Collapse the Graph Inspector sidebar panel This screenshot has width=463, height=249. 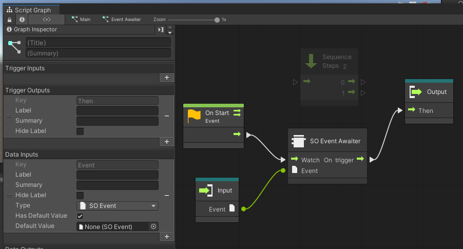coord(161,30)
